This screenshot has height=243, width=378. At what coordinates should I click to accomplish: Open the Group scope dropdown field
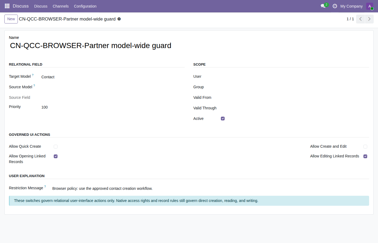[295, 87]
